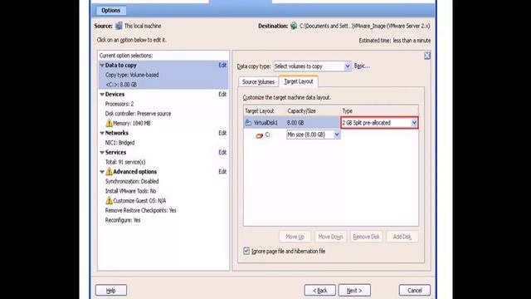Screen dimensions: 531x299
Task: Switch to the Source Volumes tab
Action: click(x=258, y=81)
